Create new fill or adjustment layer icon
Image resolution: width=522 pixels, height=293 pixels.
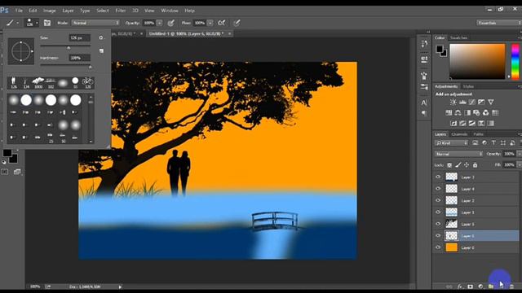480,286
